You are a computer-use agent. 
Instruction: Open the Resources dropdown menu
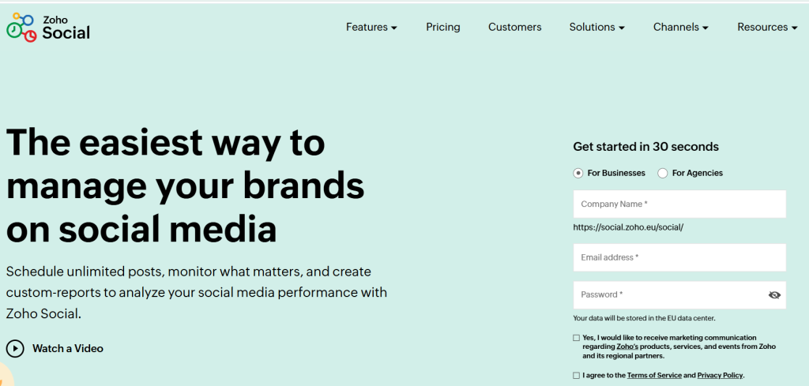pos(767,27)
